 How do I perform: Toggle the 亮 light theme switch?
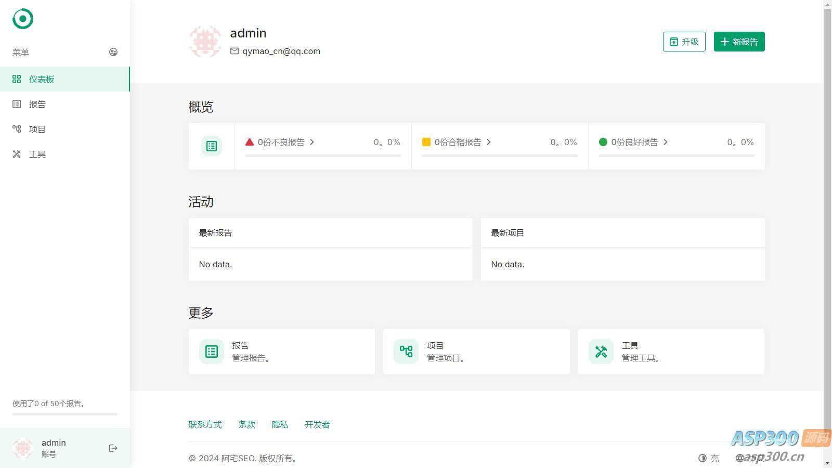point(709,458)
